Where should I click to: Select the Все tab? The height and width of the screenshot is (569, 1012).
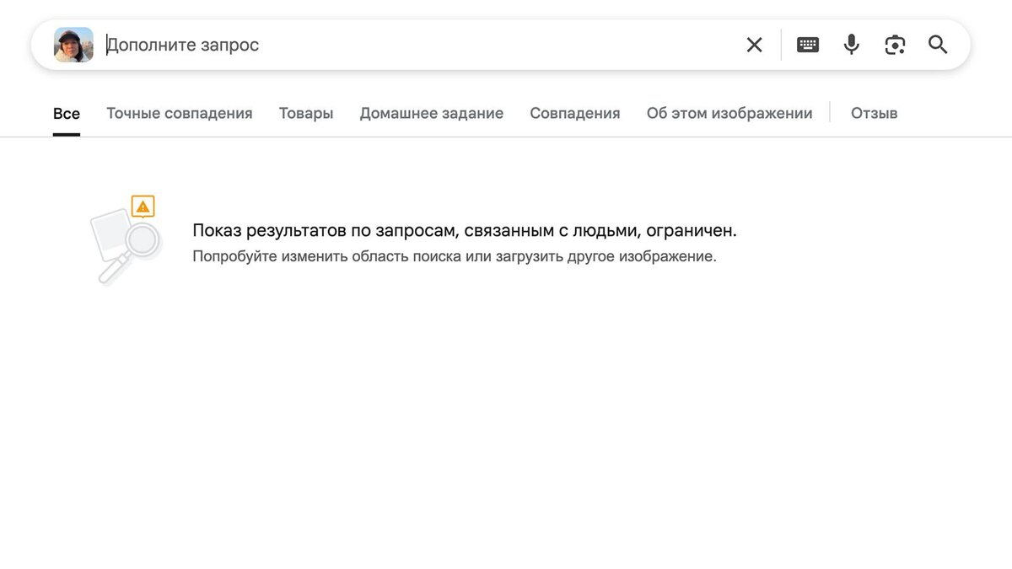pyautogui.click(x=67, y=113)
